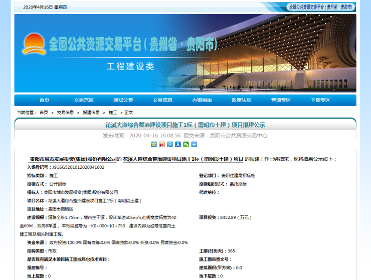Click underlined project name in intro sentence

point(183,159)
